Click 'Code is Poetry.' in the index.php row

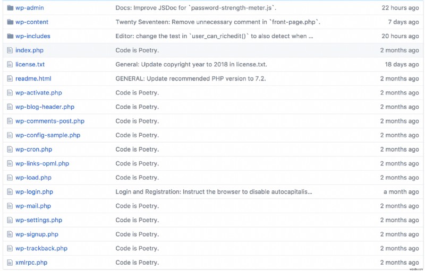coord(137,50)
